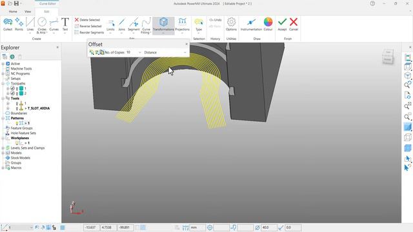Open Circles & Arcs tool

click(x=42, y=26)
